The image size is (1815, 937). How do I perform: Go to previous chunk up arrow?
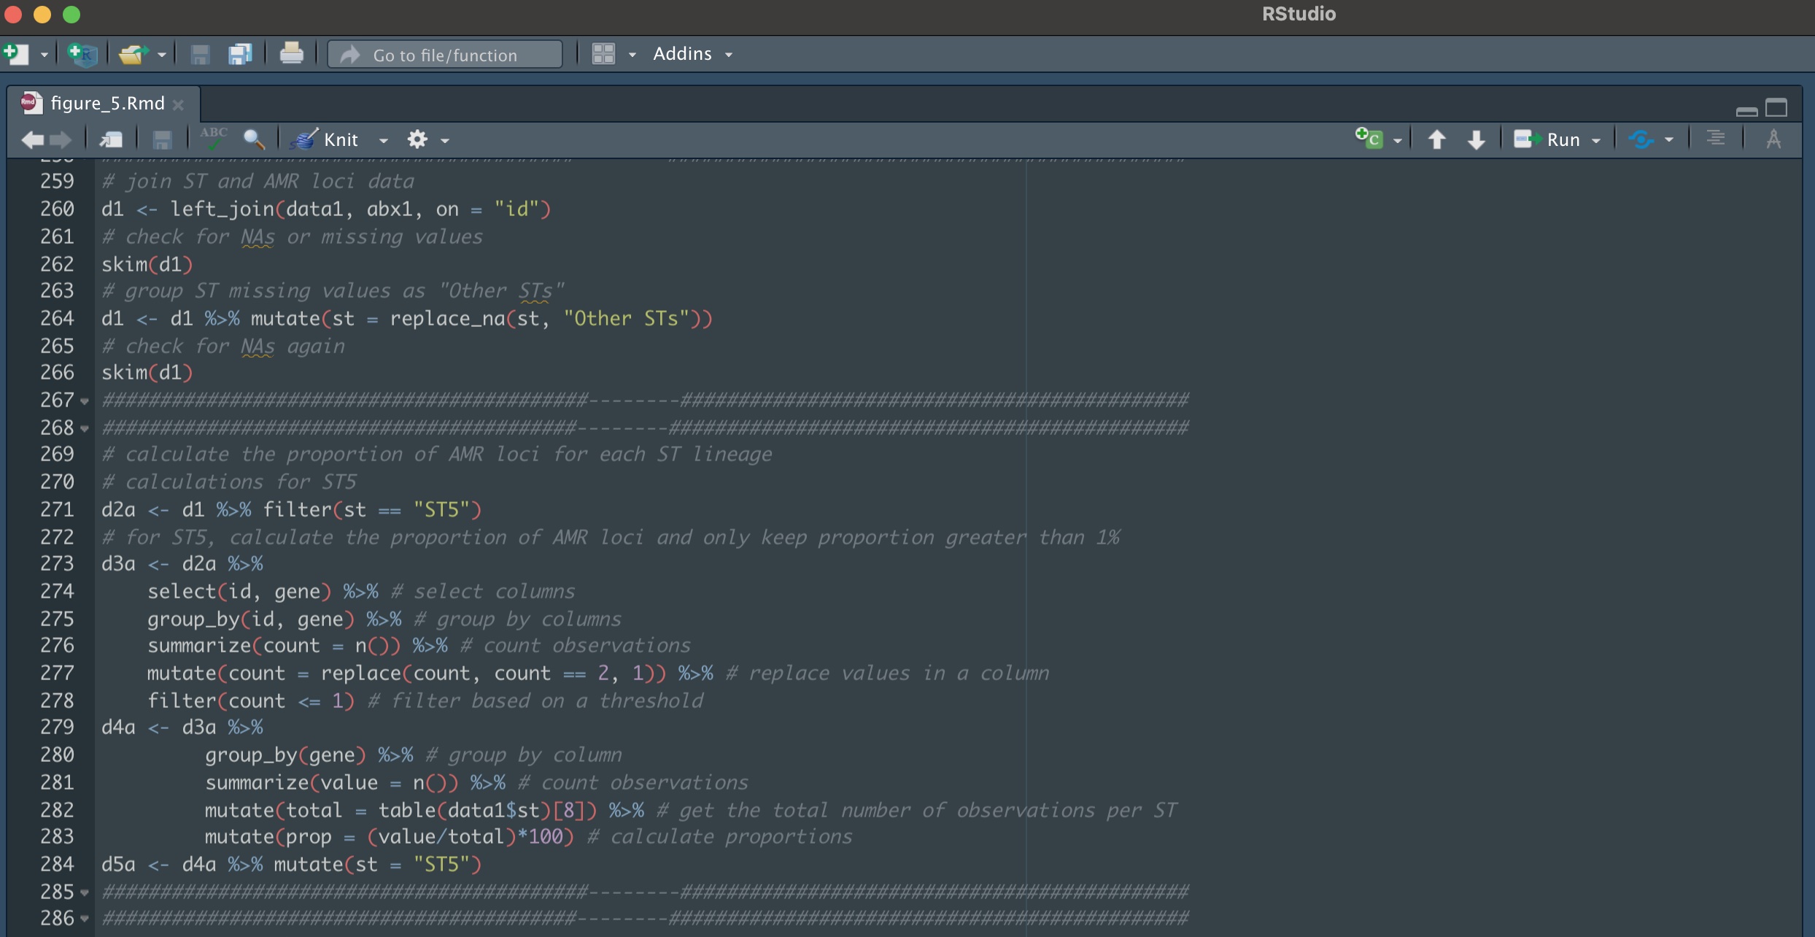click(1436, 139)
